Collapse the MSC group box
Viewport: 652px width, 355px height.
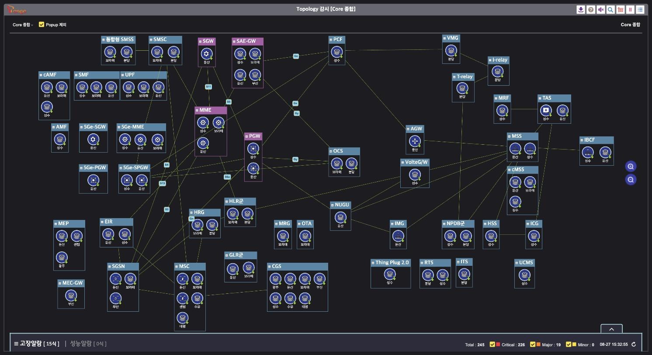pos(177,266)
